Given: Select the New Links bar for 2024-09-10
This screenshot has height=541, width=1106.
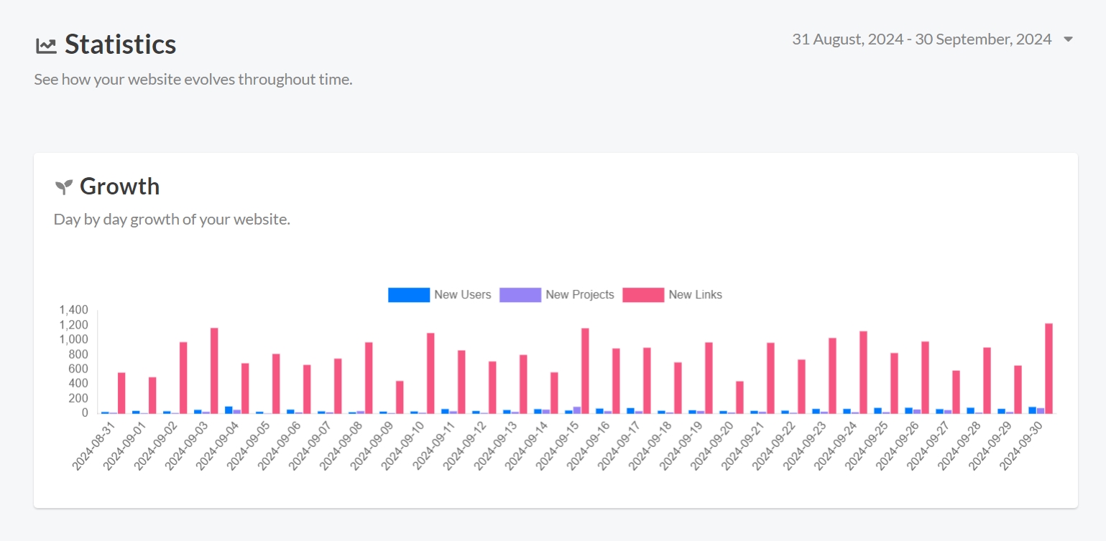Looking at the screenshot, I should pos(430,373).
